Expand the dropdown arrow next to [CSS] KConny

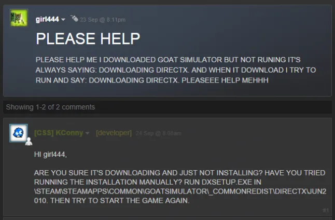tap(87, 133)
